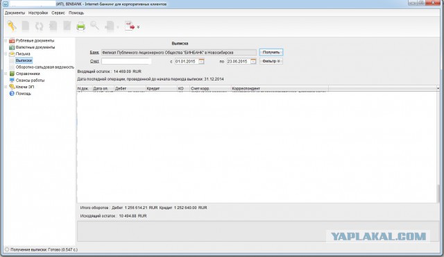The image size is (444, 257).
Task: Open the Помощь menu in the menu bar
Action: tap(76, 13)
